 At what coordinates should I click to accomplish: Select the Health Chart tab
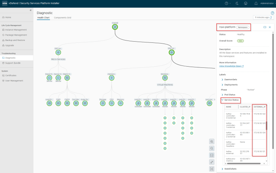coord(43,18)
